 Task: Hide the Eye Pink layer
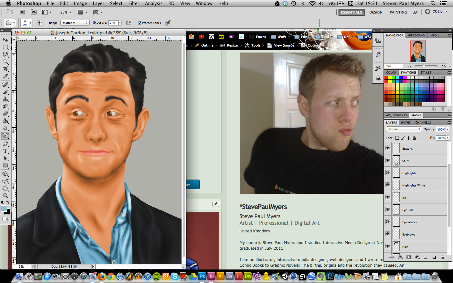point(388,209)
